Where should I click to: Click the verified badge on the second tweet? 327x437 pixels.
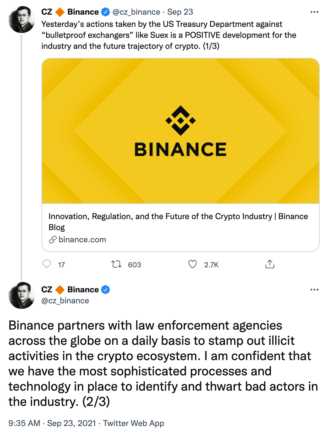(x=105, y=290)
